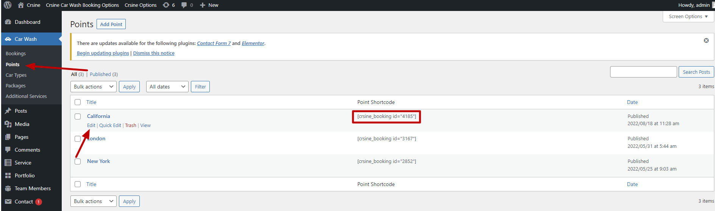The image size is (715, 211).
Task: Open the Media library sidebar icon
Action: tap(8, 124)
